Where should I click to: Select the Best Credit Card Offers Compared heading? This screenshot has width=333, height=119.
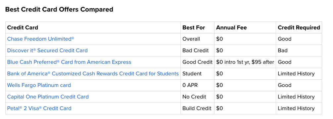click(x=59, y=9)
